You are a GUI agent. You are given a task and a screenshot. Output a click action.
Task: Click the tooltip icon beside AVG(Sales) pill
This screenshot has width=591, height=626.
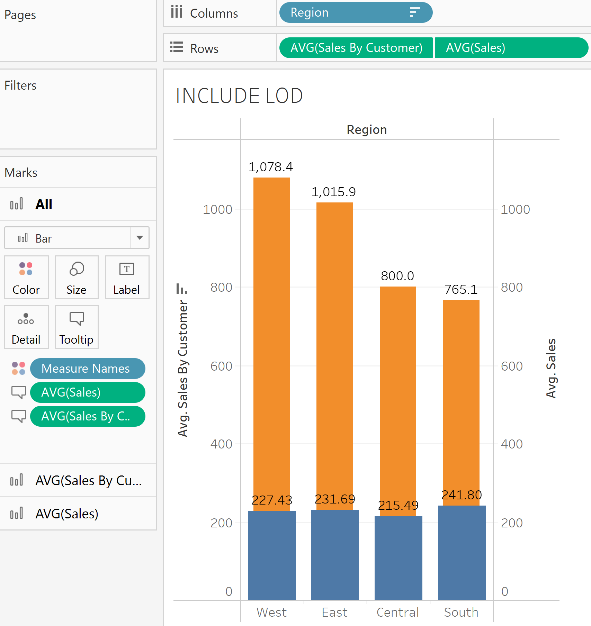[19, 392]
